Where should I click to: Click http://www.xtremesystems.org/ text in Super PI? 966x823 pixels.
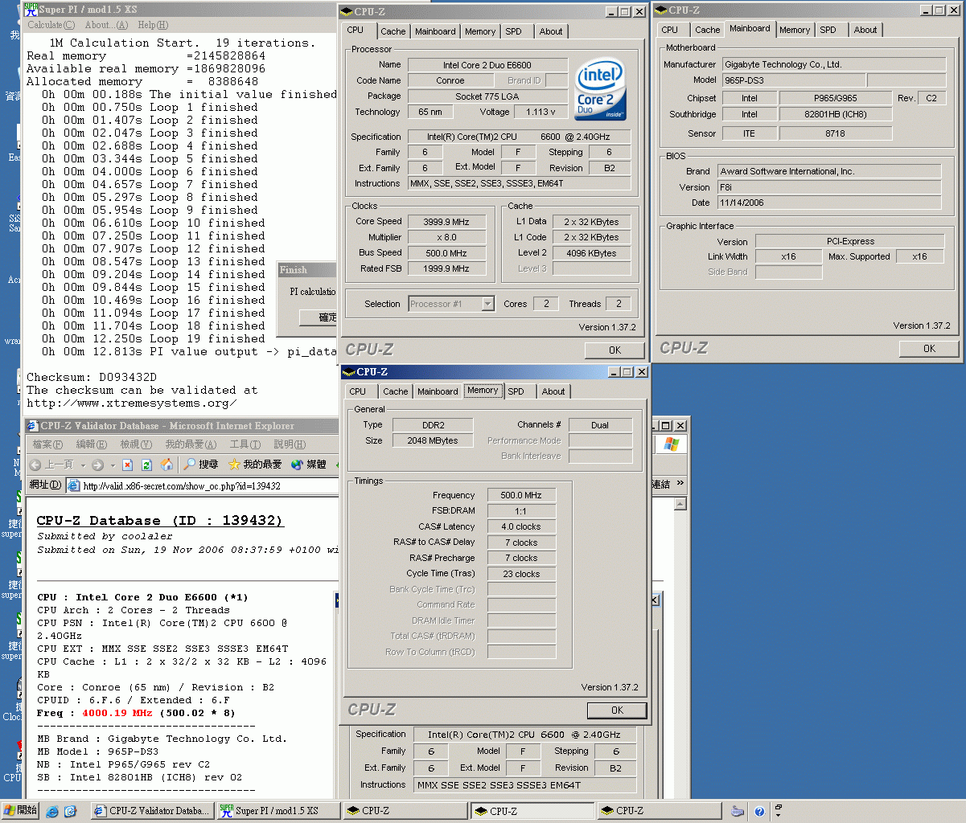point(132,403)
